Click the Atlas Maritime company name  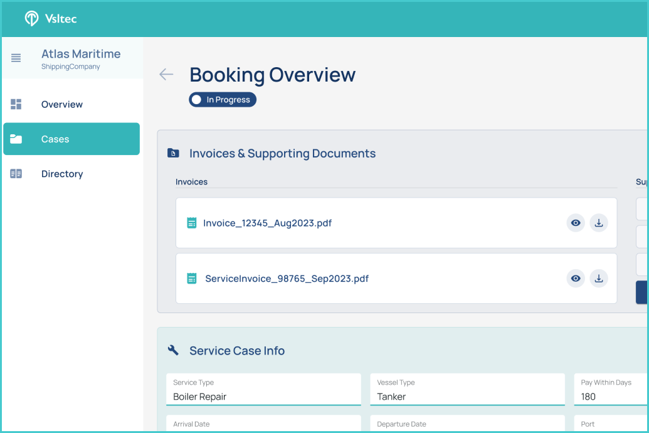pos(81,54)
